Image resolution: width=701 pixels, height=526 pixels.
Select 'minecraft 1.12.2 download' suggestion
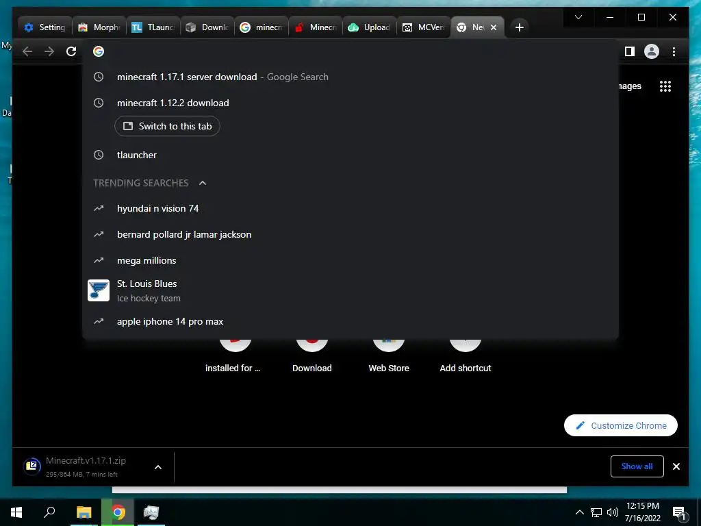pos(350,103)
